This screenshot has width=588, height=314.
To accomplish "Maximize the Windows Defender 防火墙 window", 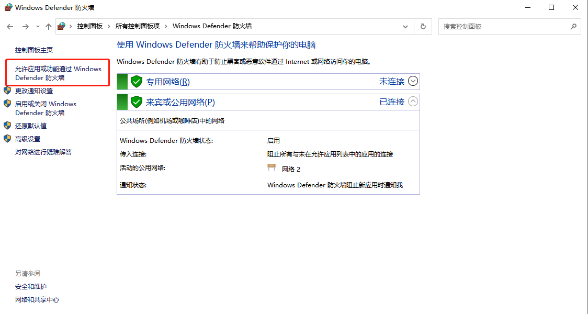I will [x=551, y=7].
